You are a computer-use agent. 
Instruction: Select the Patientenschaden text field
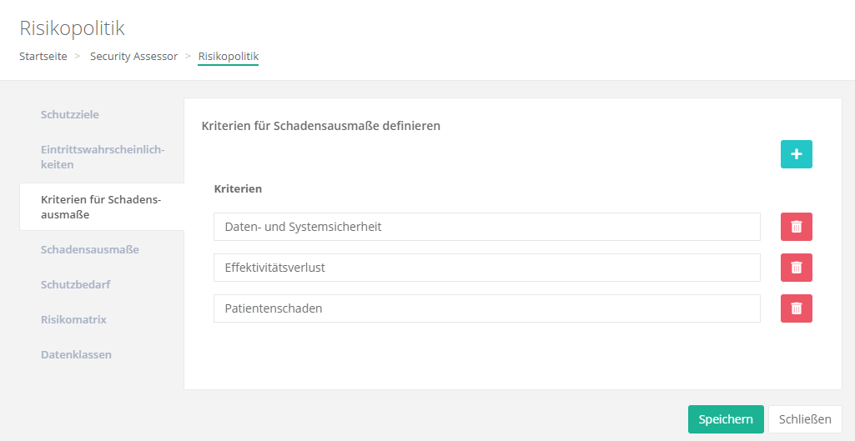(x=486, y=308)
